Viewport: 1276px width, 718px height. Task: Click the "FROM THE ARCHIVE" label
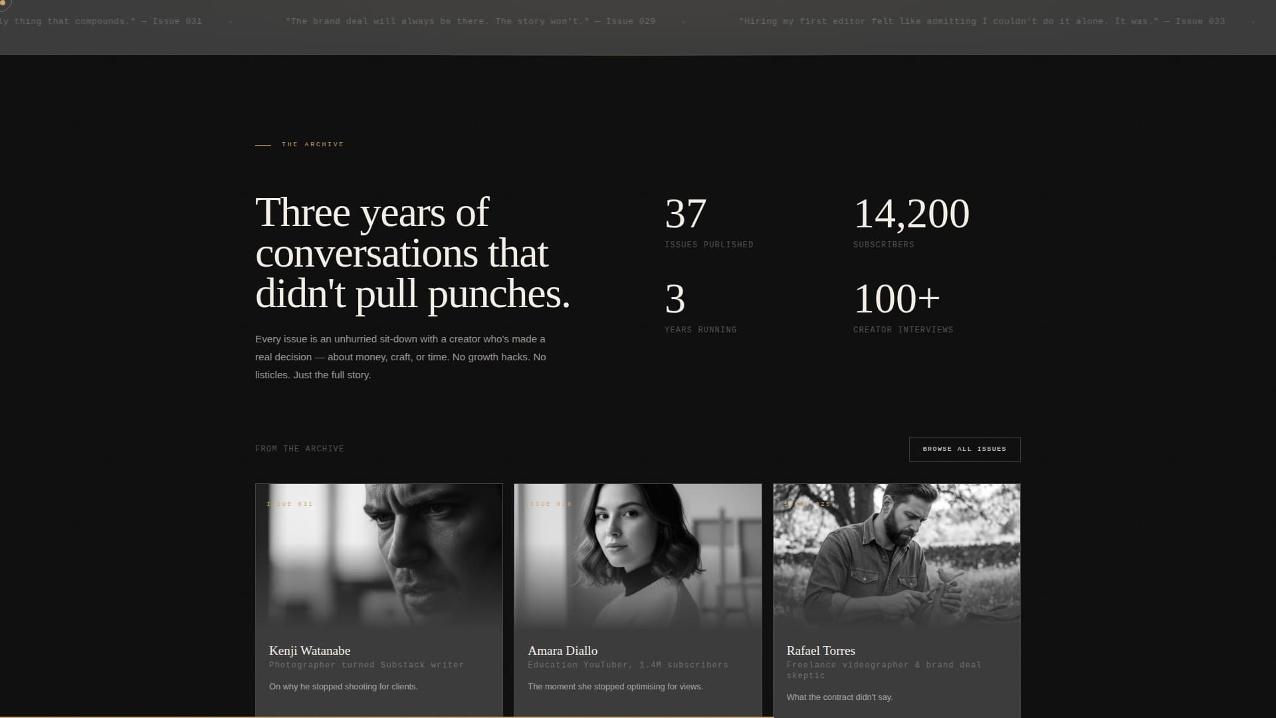point(300,449)
